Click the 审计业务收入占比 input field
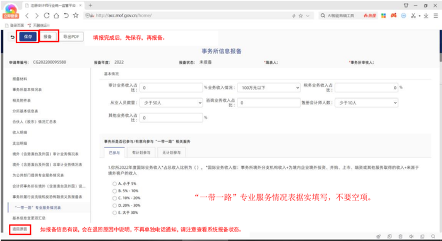 coord(171,88)
